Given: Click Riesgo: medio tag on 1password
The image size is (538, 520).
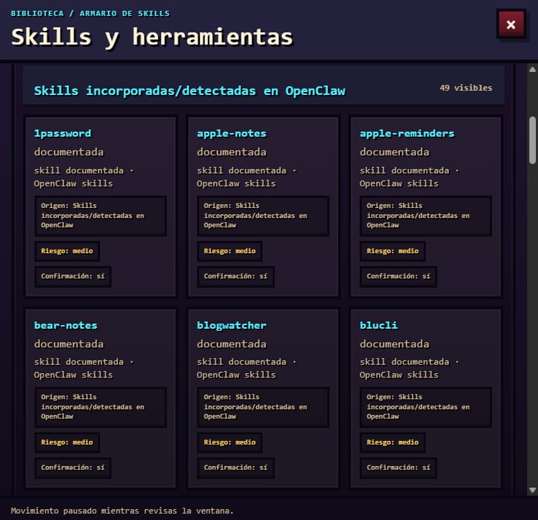Looking at the screenshot, I should click(x=67, y=251).
